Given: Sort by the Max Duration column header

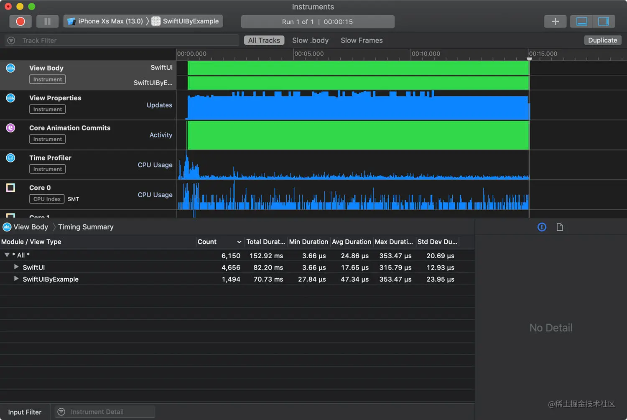Looking at the screenshot, I should point(394,242).
